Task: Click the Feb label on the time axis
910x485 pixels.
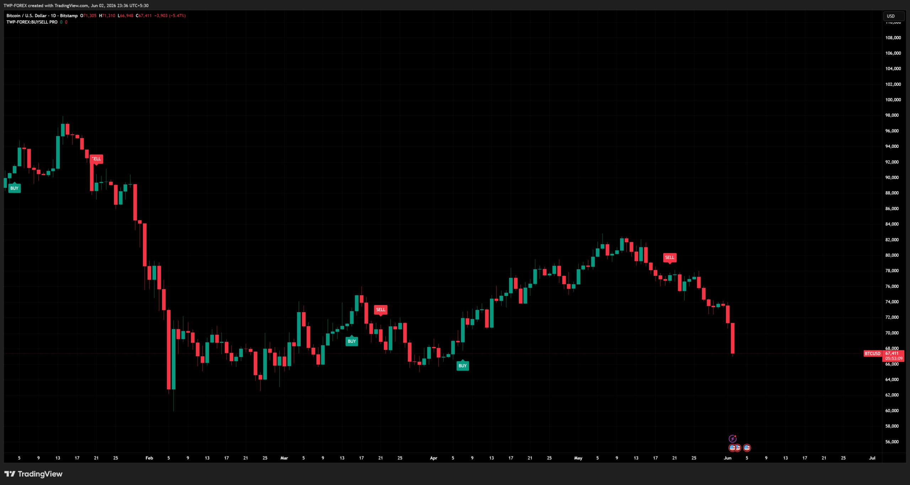Action: pyautogui.click(x=149, y=458)
